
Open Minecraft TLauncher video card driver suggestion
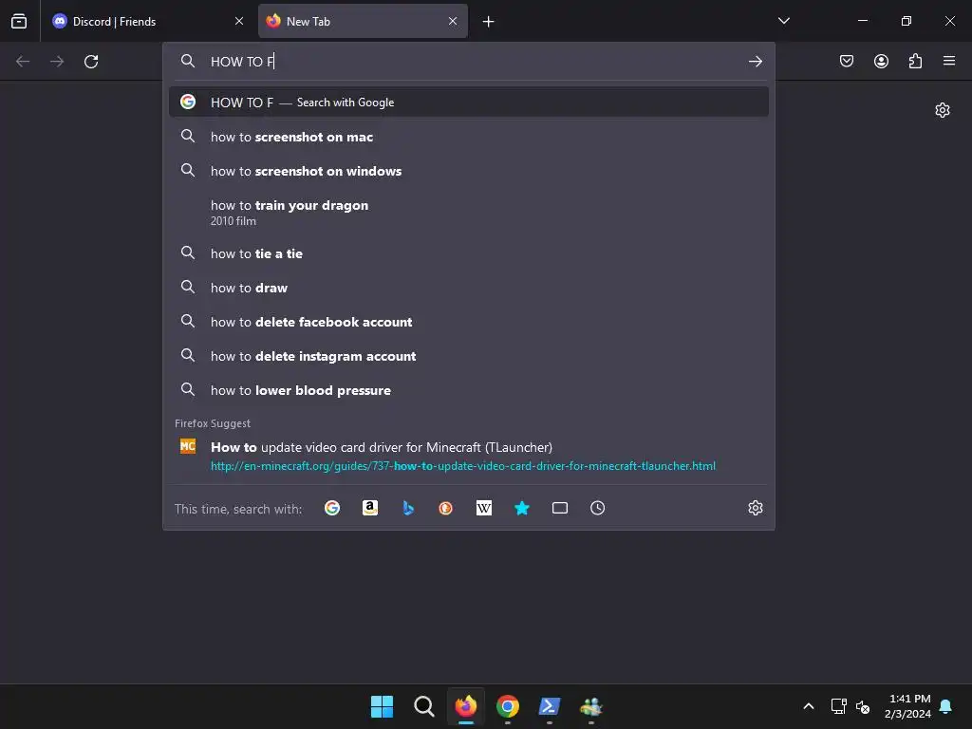pos(469,456)
